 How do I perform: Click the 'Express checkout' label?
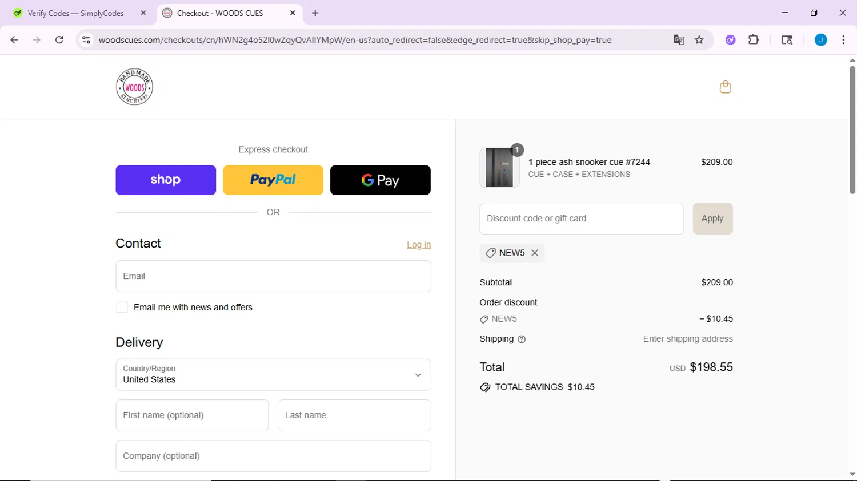click(273, 149)
